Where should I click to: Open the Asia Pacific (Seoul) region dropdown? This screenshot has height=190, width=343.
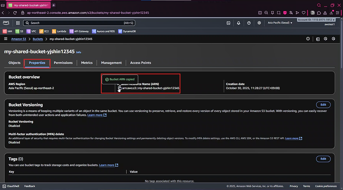click(280, 23)
